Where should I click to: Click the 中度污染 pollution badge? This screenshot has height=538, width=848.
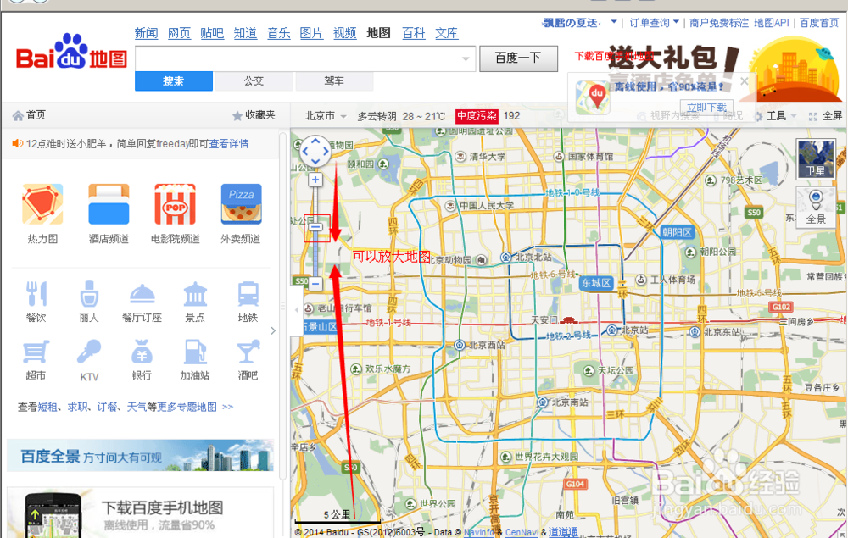click(x=477, y=115)
